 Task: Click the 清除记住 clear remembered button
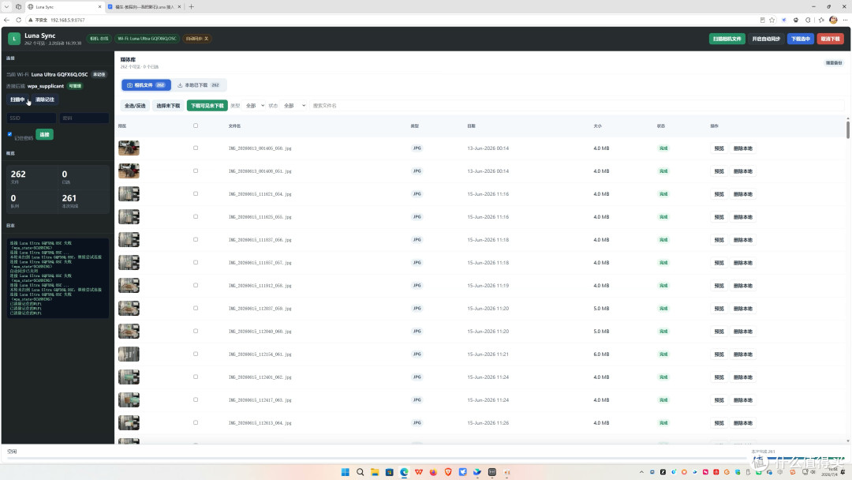point(44,99)
